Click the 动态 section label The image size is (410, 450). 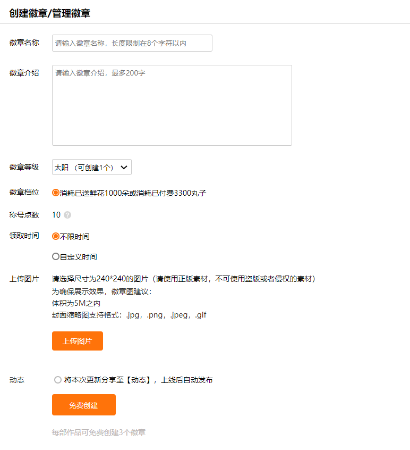[17, 380]
